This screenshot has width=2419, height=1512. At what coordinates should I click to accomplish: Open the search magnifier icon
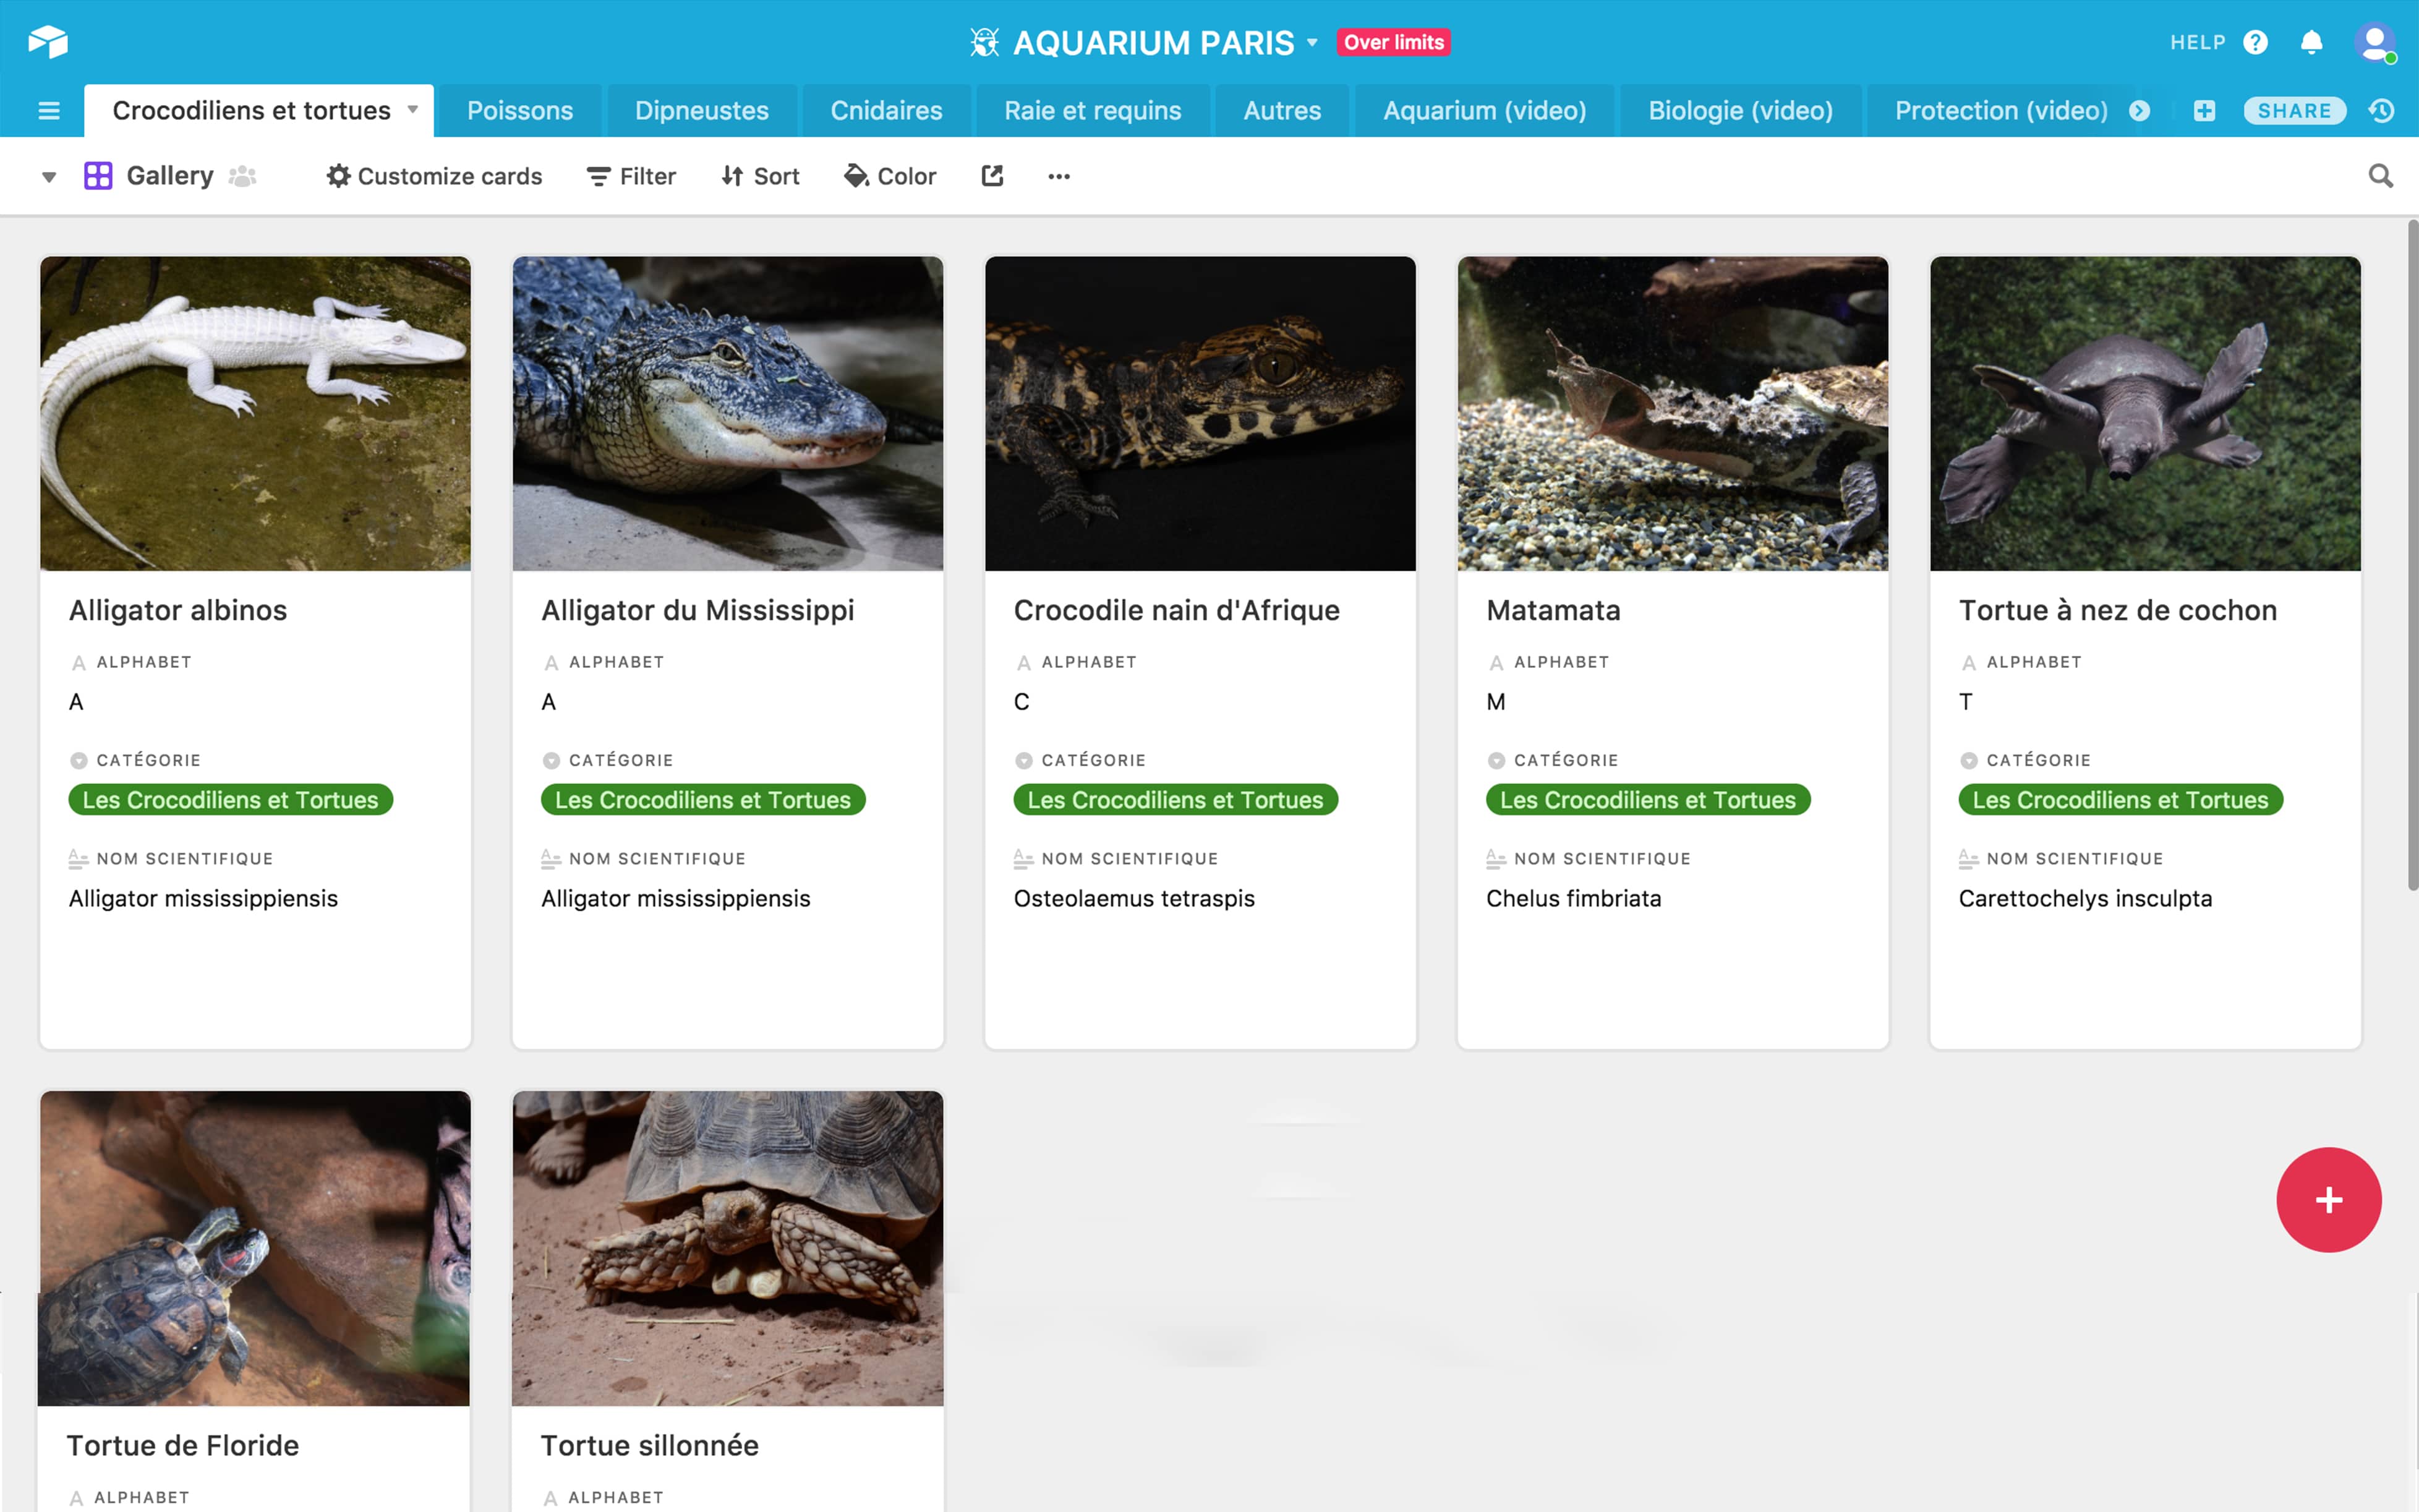pyautogui.click(x=2380, y=176)
